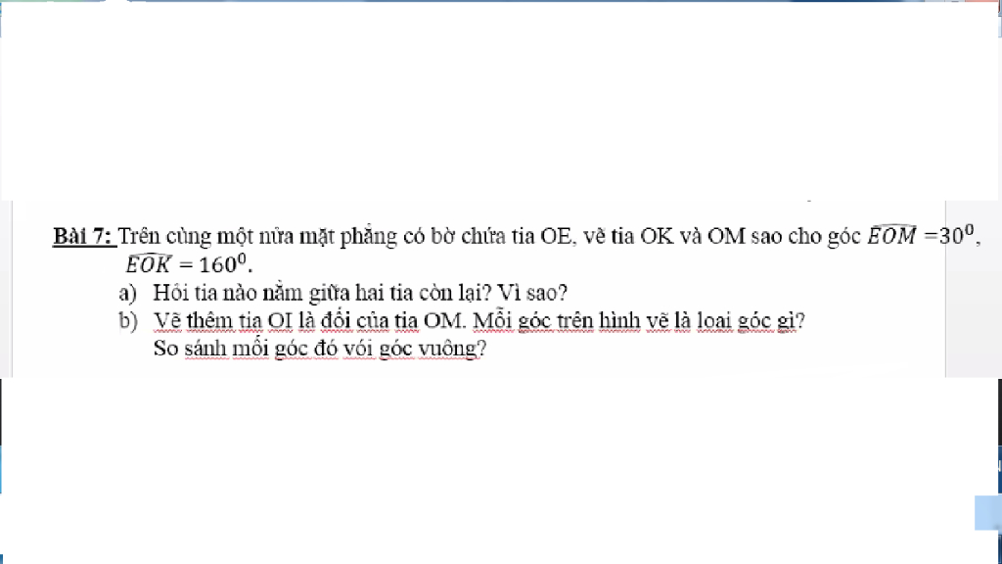Click the words "Vì sao?" in item a
1002x564 pixels.
click(x=532, y=294)
